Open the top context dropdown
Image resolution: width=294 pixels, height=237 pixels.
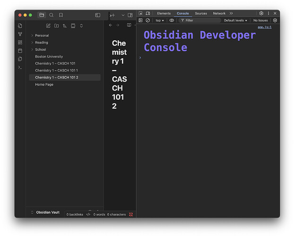pyautogui.click(x=160, y=20)
